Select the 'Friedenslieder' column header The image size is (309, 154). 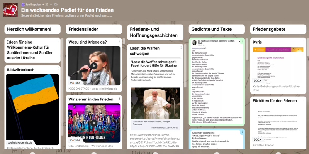(x=94, y=29)
